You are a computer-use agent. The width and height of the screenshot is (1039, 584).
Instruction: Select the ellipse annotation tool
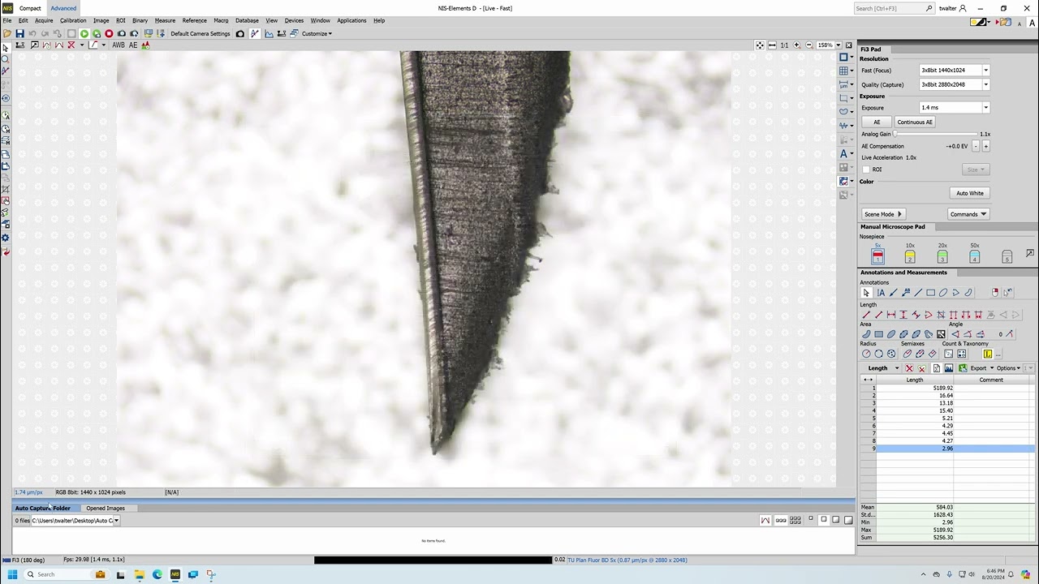click(x=943, y=293)
